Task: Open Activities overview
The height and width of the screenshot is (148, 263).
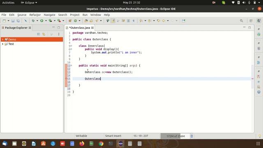Action: [x=8, y=3]
